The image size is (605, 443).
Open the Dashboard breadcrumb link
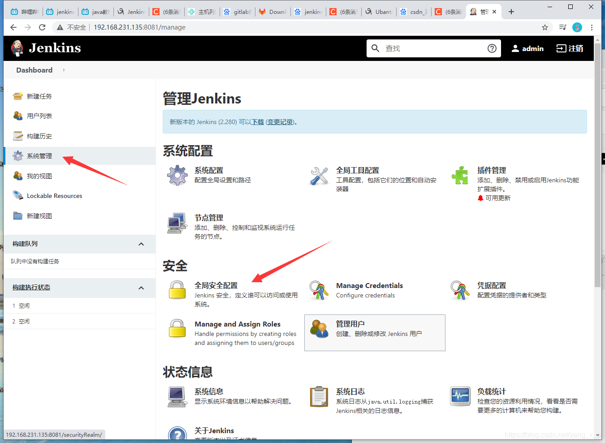[35, 70]
